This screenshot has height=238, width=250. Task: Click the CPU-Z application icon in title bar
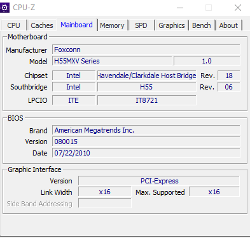4,8
